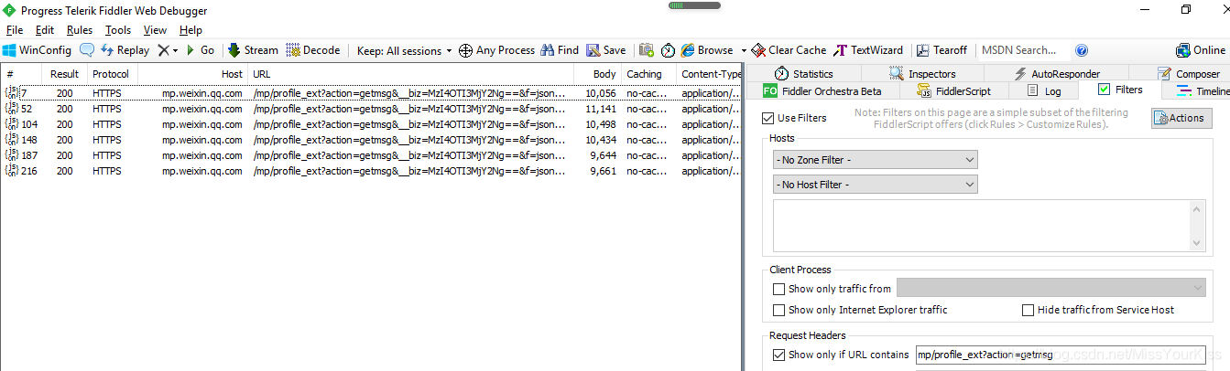The height and width of the screenshot is (371, 1230).
Task: Sort by Protocol column header
Action: 114,74
